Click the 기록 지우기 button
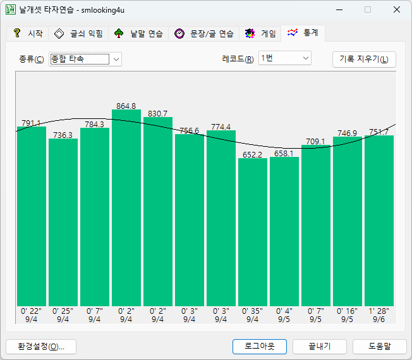The height and width of the screenshot is (360, 412). (364, 59)
